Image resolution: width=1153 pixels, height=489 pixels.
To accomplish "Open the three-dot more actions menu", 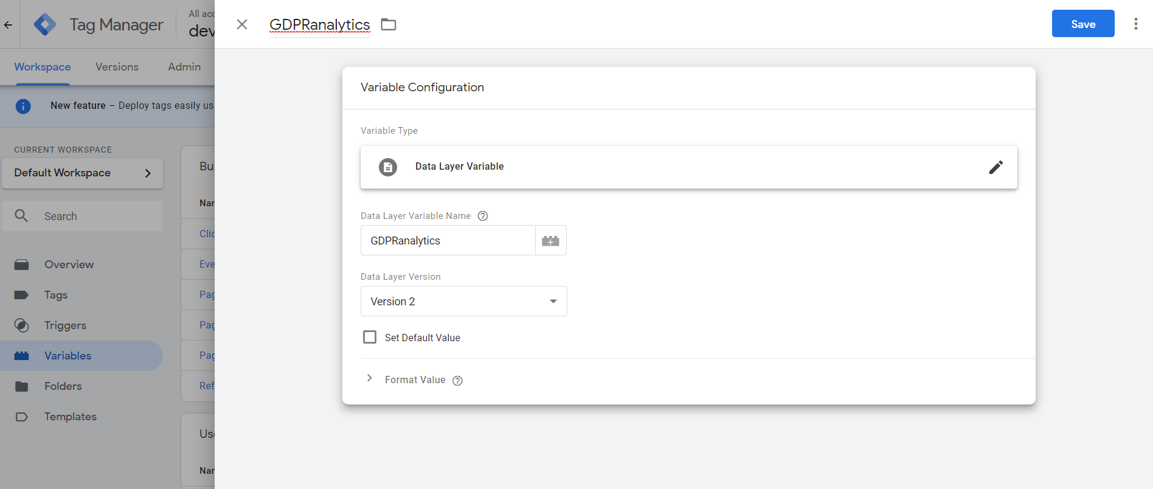I will (x=1135, y=24).
